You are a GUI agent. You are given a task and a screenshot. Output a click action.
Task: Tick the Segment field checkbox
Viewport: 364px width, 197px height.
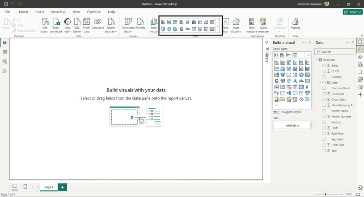pos(324,139)
